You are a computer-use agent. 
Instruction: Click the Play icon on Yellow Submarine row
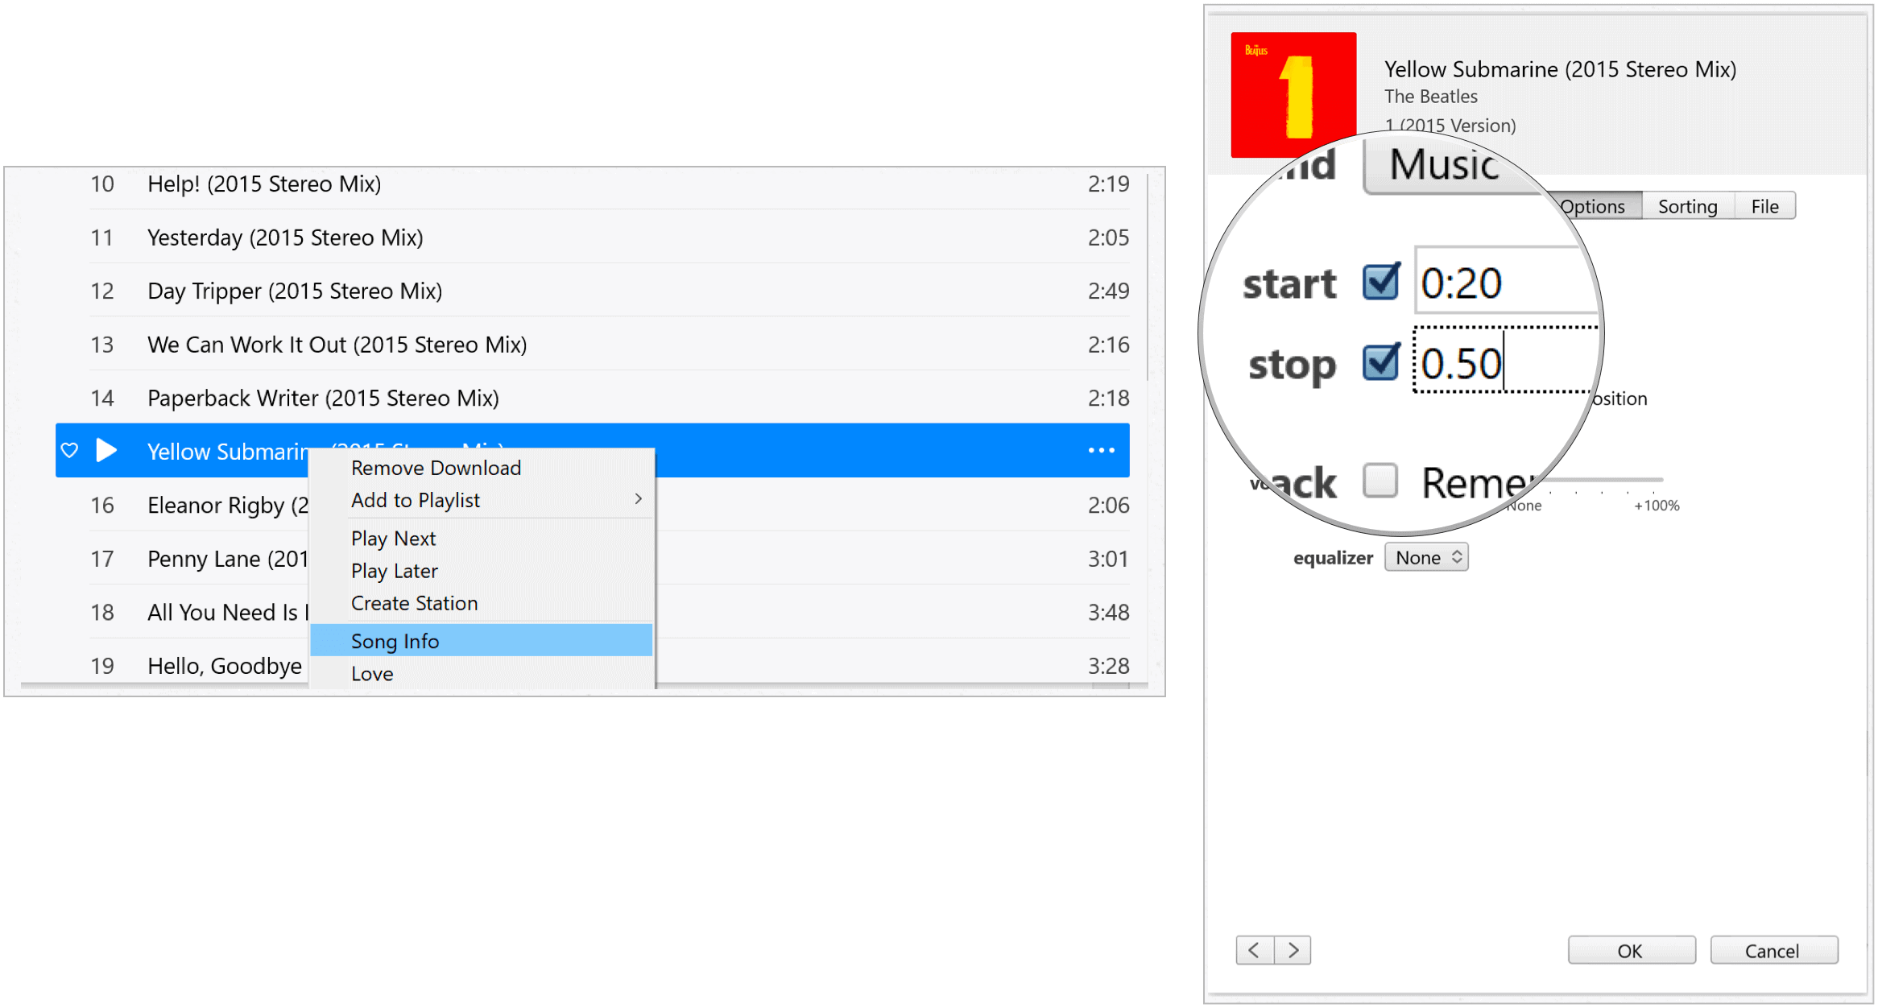[x=110, y=449]
